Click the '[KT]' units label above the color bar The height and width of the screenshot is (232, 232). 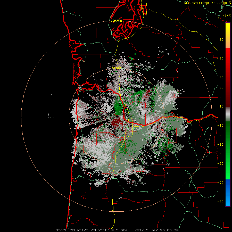click(x=220, y=18)
